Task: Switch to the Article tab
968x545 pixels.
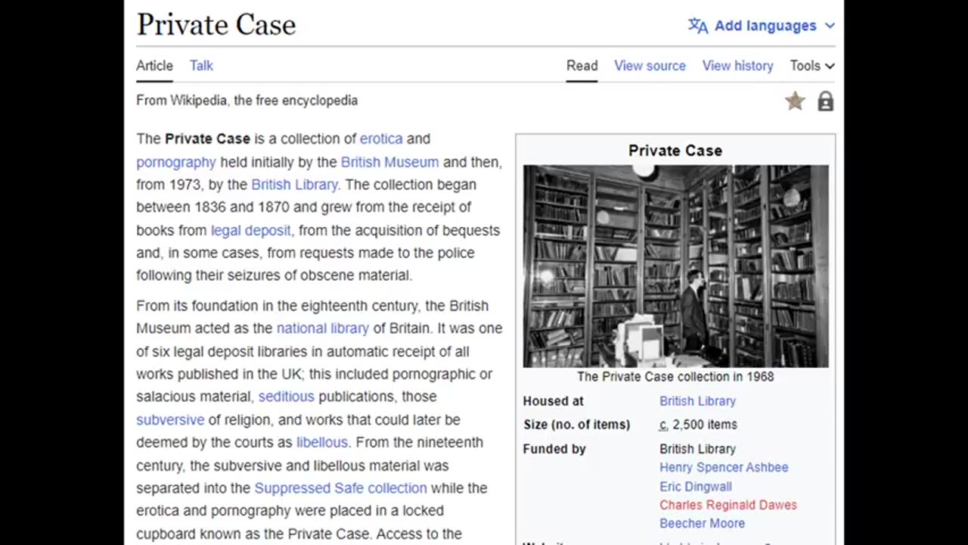Action: coord(154,66)
